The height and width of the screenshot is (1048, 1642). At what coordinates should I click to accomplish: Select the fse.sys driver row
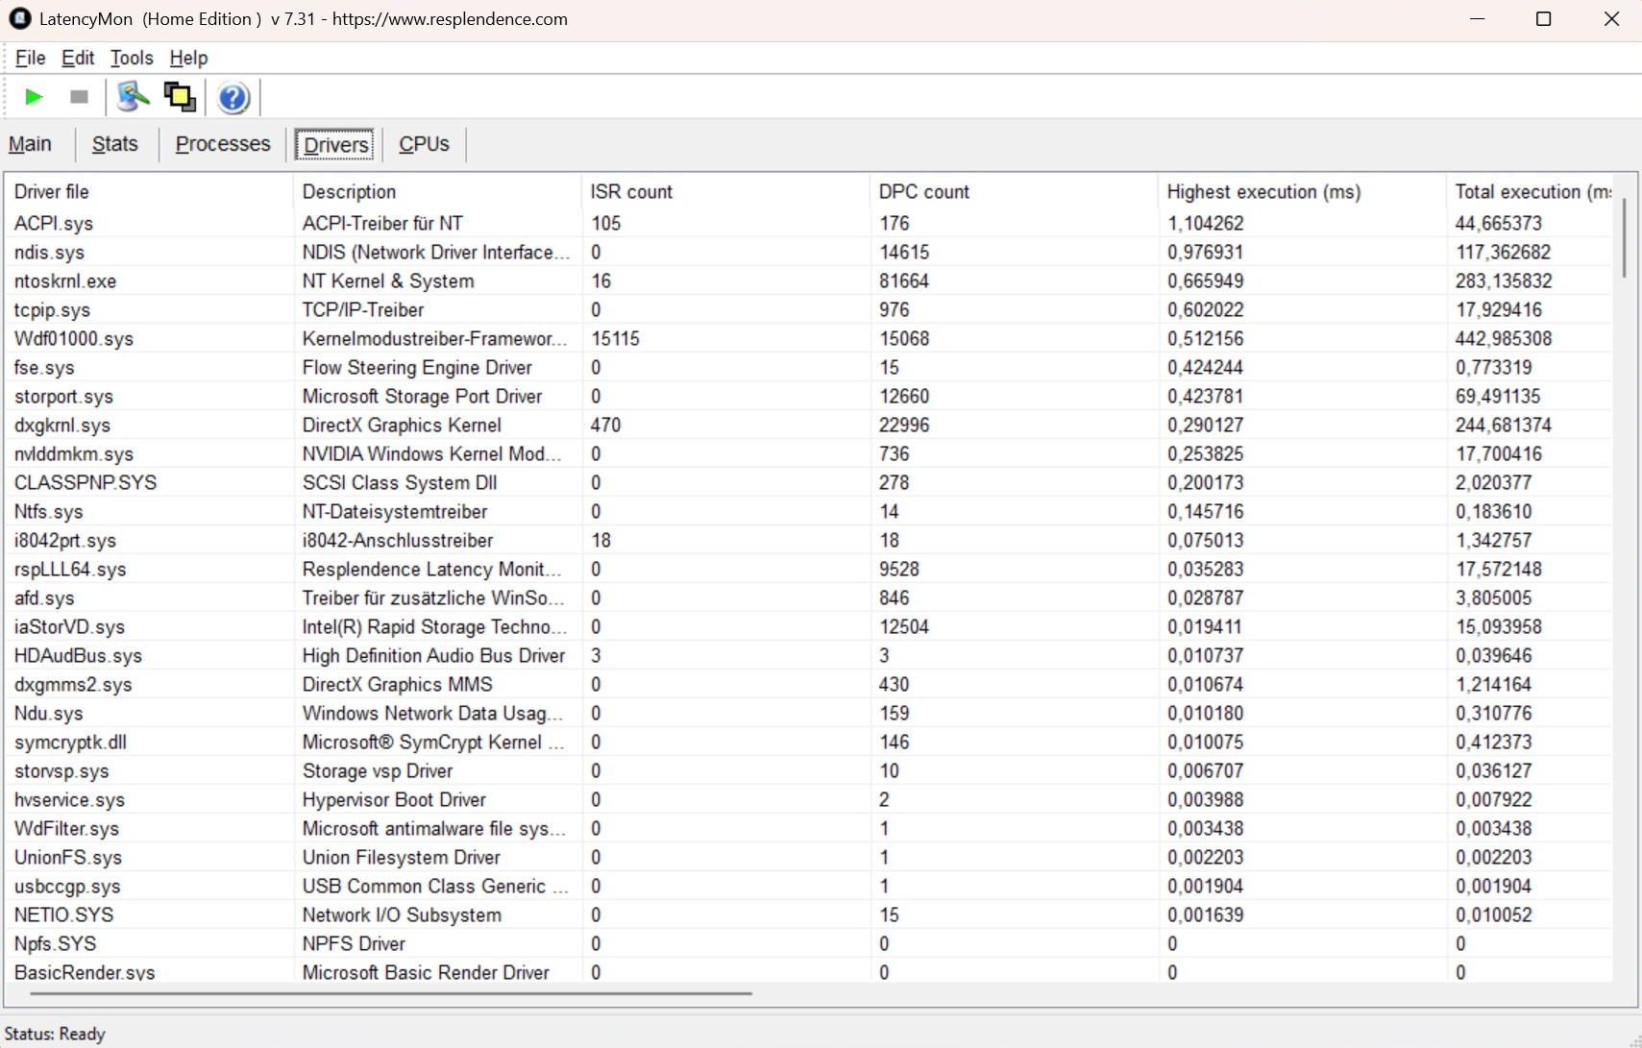click(x=809, y=367)
